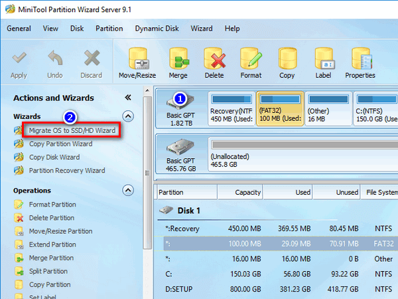
Task: Click the Basic GPT 465.76 GB disk icon
Action: [180, 147]
